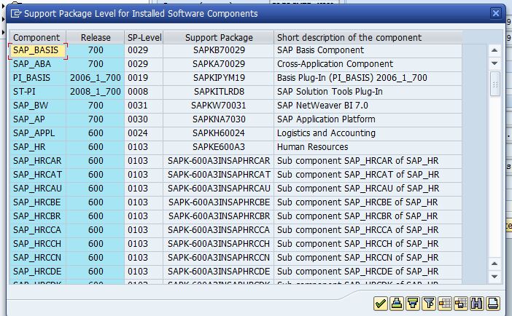The height and width of the screenshot is (316, 512).
Task: Open the Choose Layout icon
Action: coord(444,304)
